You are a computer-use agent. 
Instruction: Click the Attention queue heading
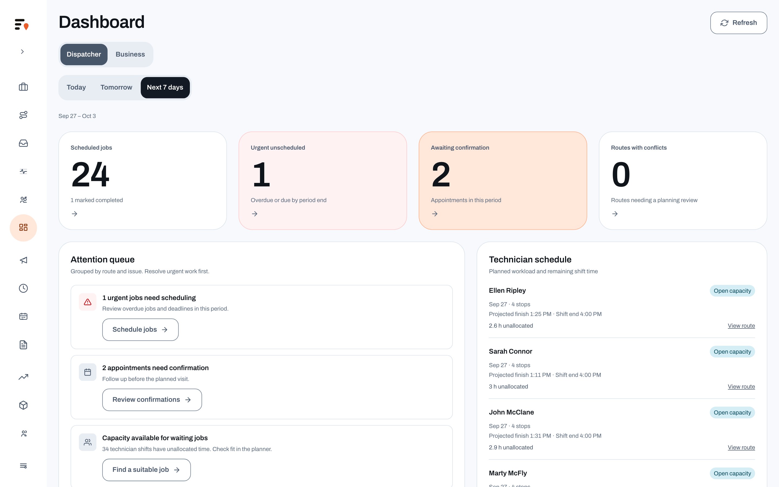[x=102, y=260]
